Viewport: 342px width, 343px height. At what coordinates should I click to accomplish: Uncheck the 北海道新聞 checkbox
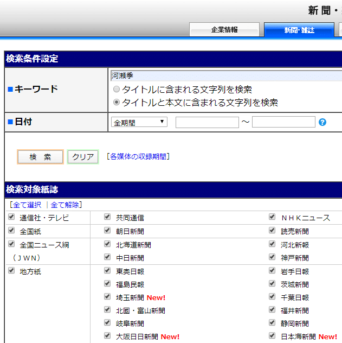coord(107,244)
